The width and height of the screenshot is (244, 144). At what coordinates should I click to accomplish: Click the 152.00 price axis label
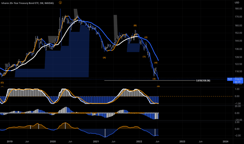tap(239, 33)
